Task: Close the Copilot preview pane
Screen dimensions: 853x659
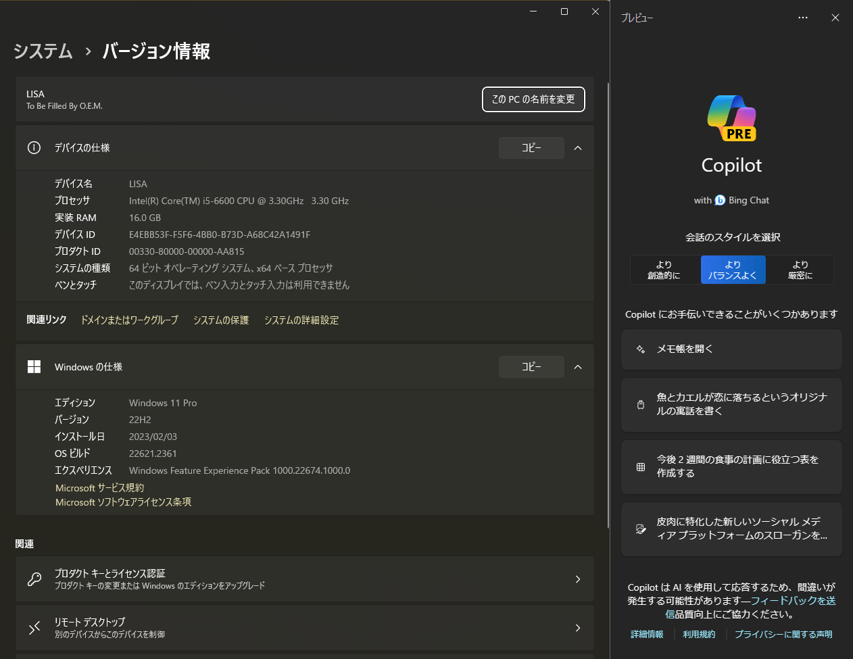Action: click(x=835, y=18)
